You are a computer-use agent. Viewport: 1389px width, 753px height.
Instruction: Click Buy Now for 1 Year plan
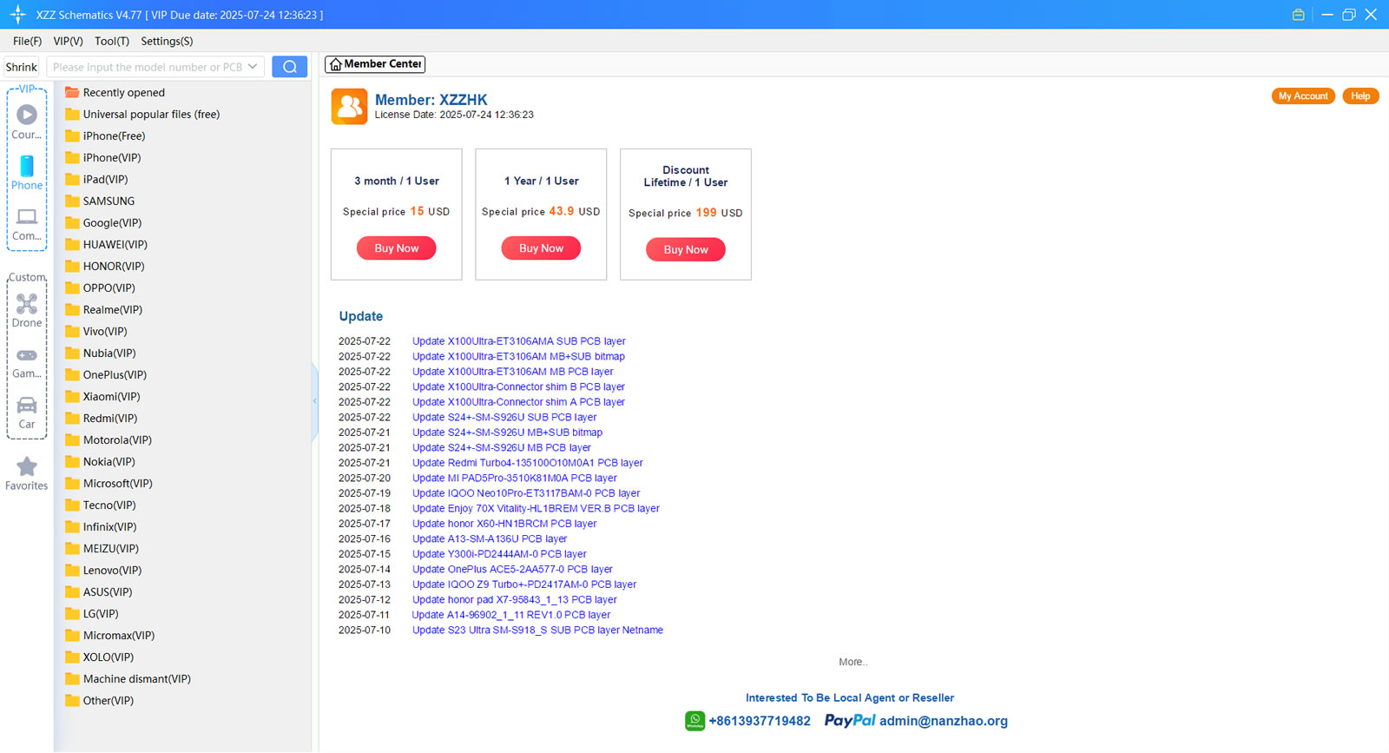542,248
